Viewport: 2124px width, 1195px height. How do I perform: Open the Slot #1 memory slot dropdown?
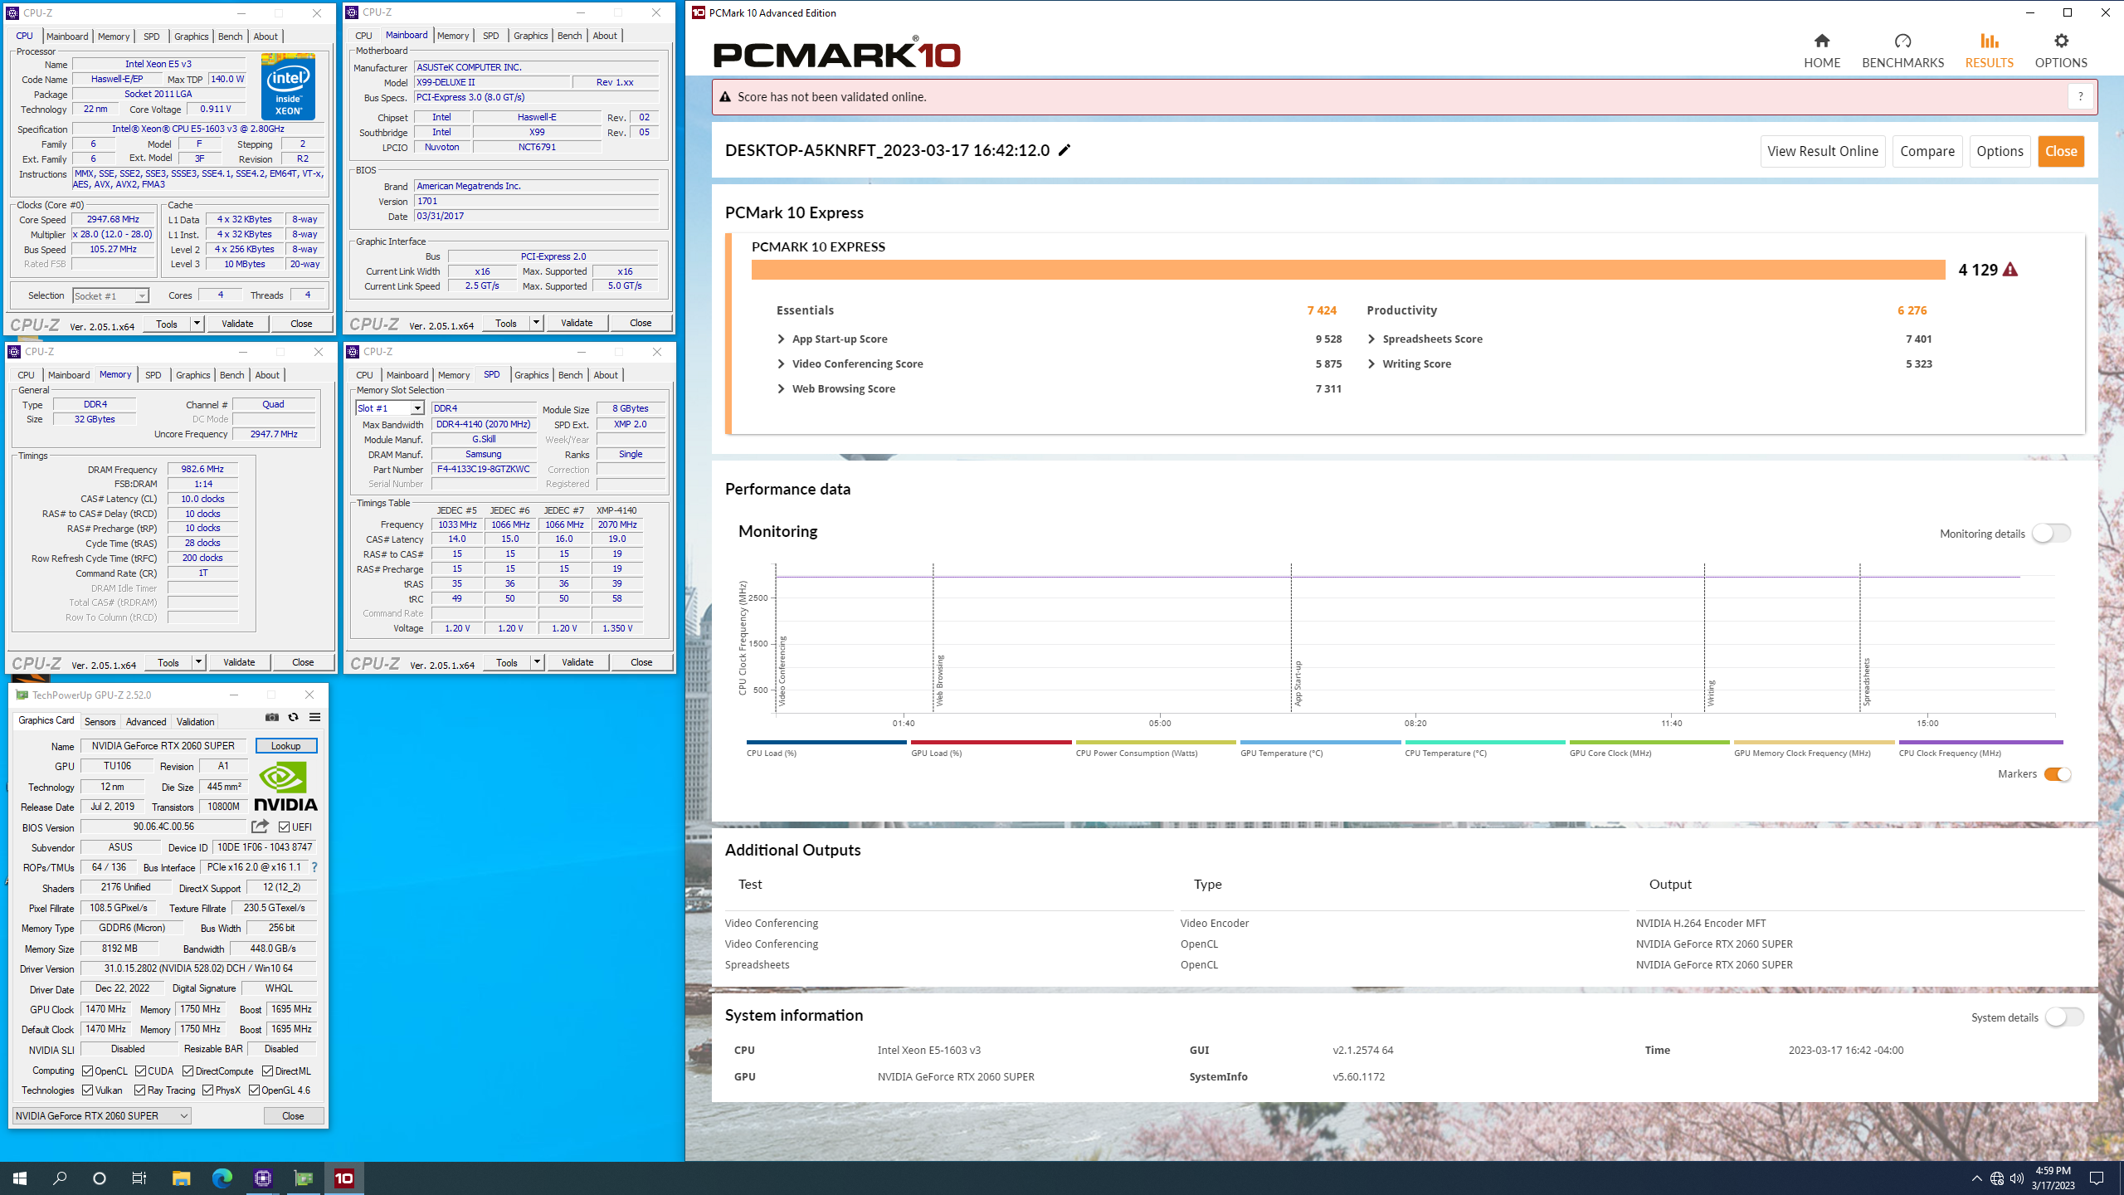(390, 408)
